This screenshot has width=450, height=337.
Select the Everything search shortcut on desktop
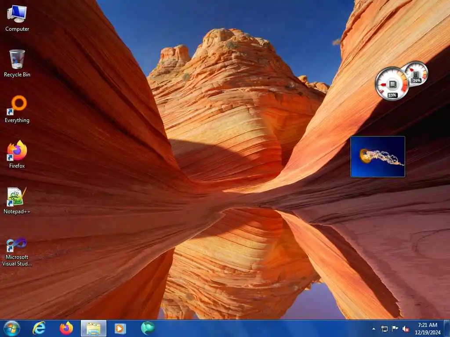17,109
